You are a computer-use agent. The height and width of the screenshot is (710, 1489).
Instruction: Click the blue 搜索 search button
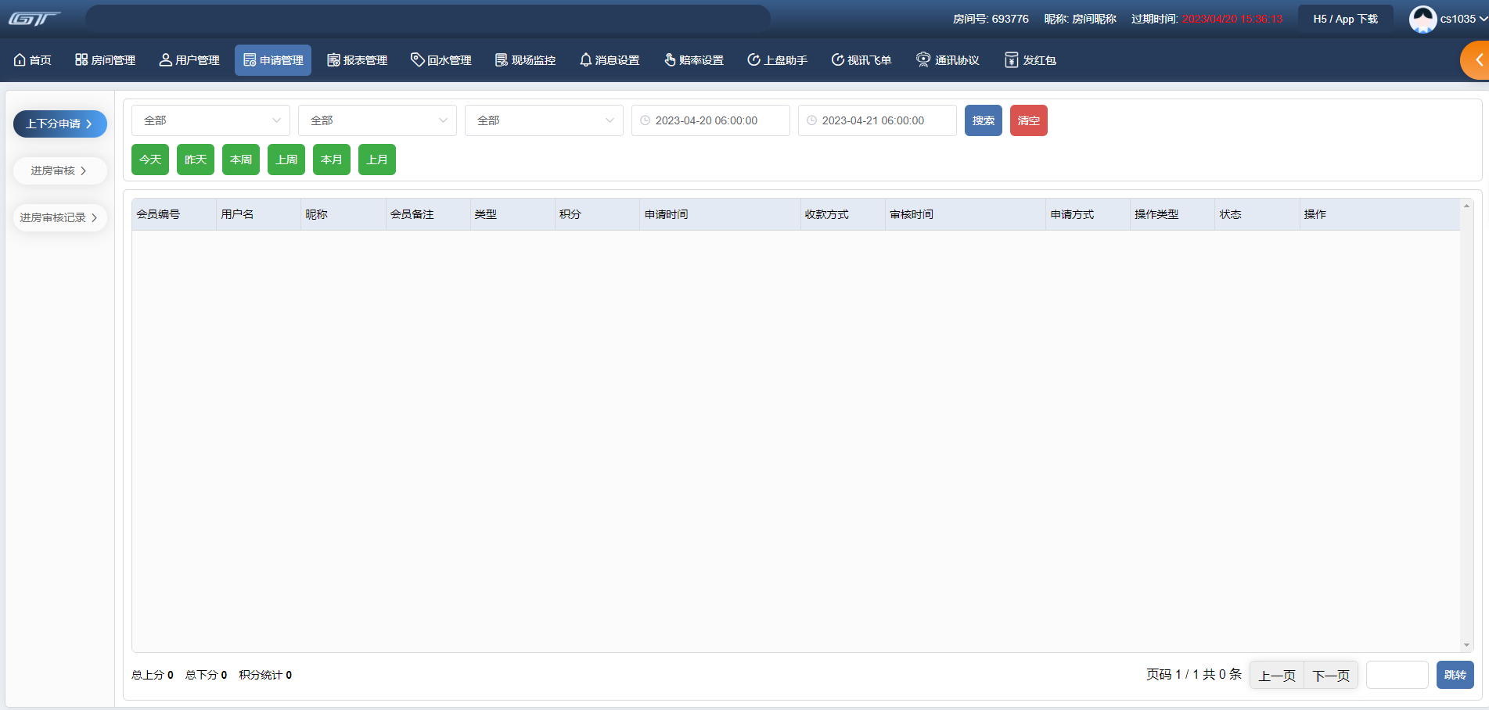(984, 120)
